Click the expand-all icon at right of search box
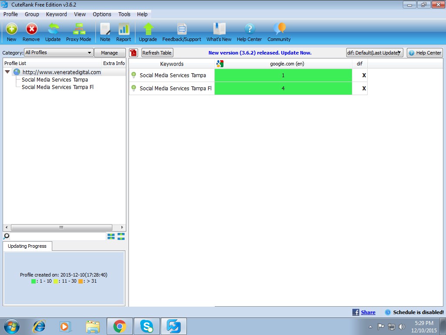The height and width of the screenshot is (335, 446). click(121, 236)
